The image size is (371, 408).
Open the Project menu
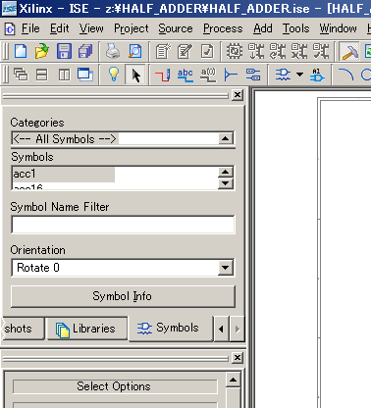tap(132, 29)
